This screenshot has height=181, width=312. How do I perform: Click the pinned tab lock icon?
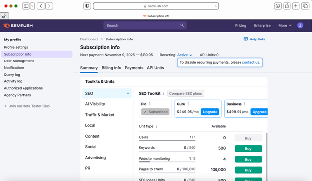[x=4, y=16]
